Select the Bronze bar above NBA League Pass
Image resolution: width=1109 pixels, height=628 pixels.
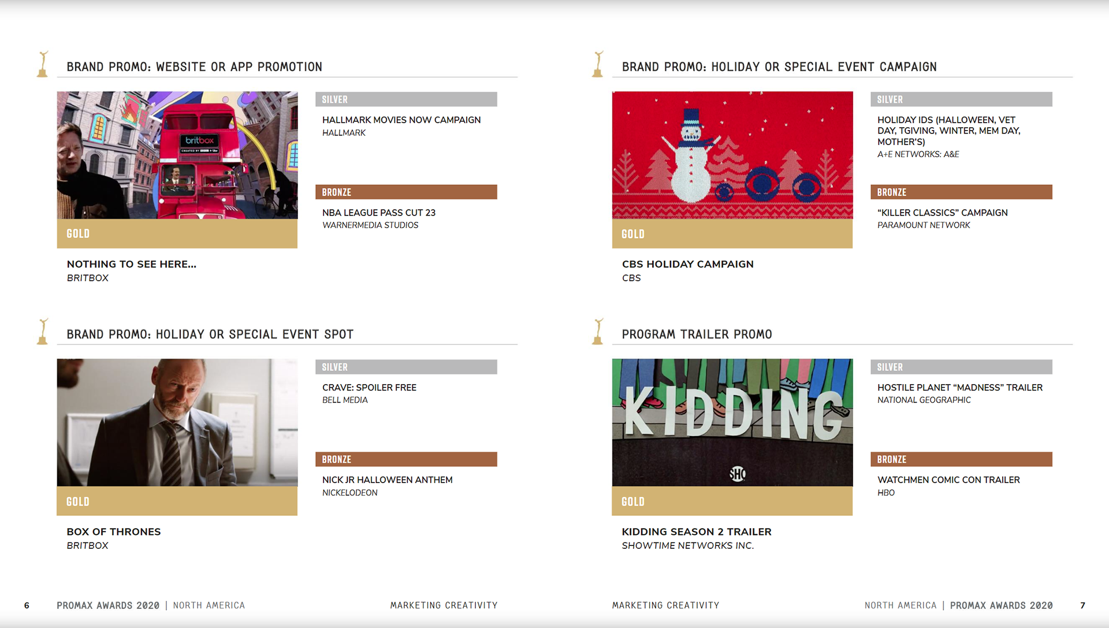[406, 192]
